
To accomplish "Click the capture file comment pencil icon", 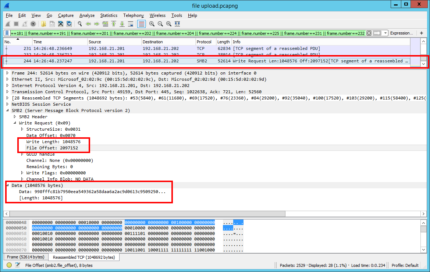I will pos(18,265).
